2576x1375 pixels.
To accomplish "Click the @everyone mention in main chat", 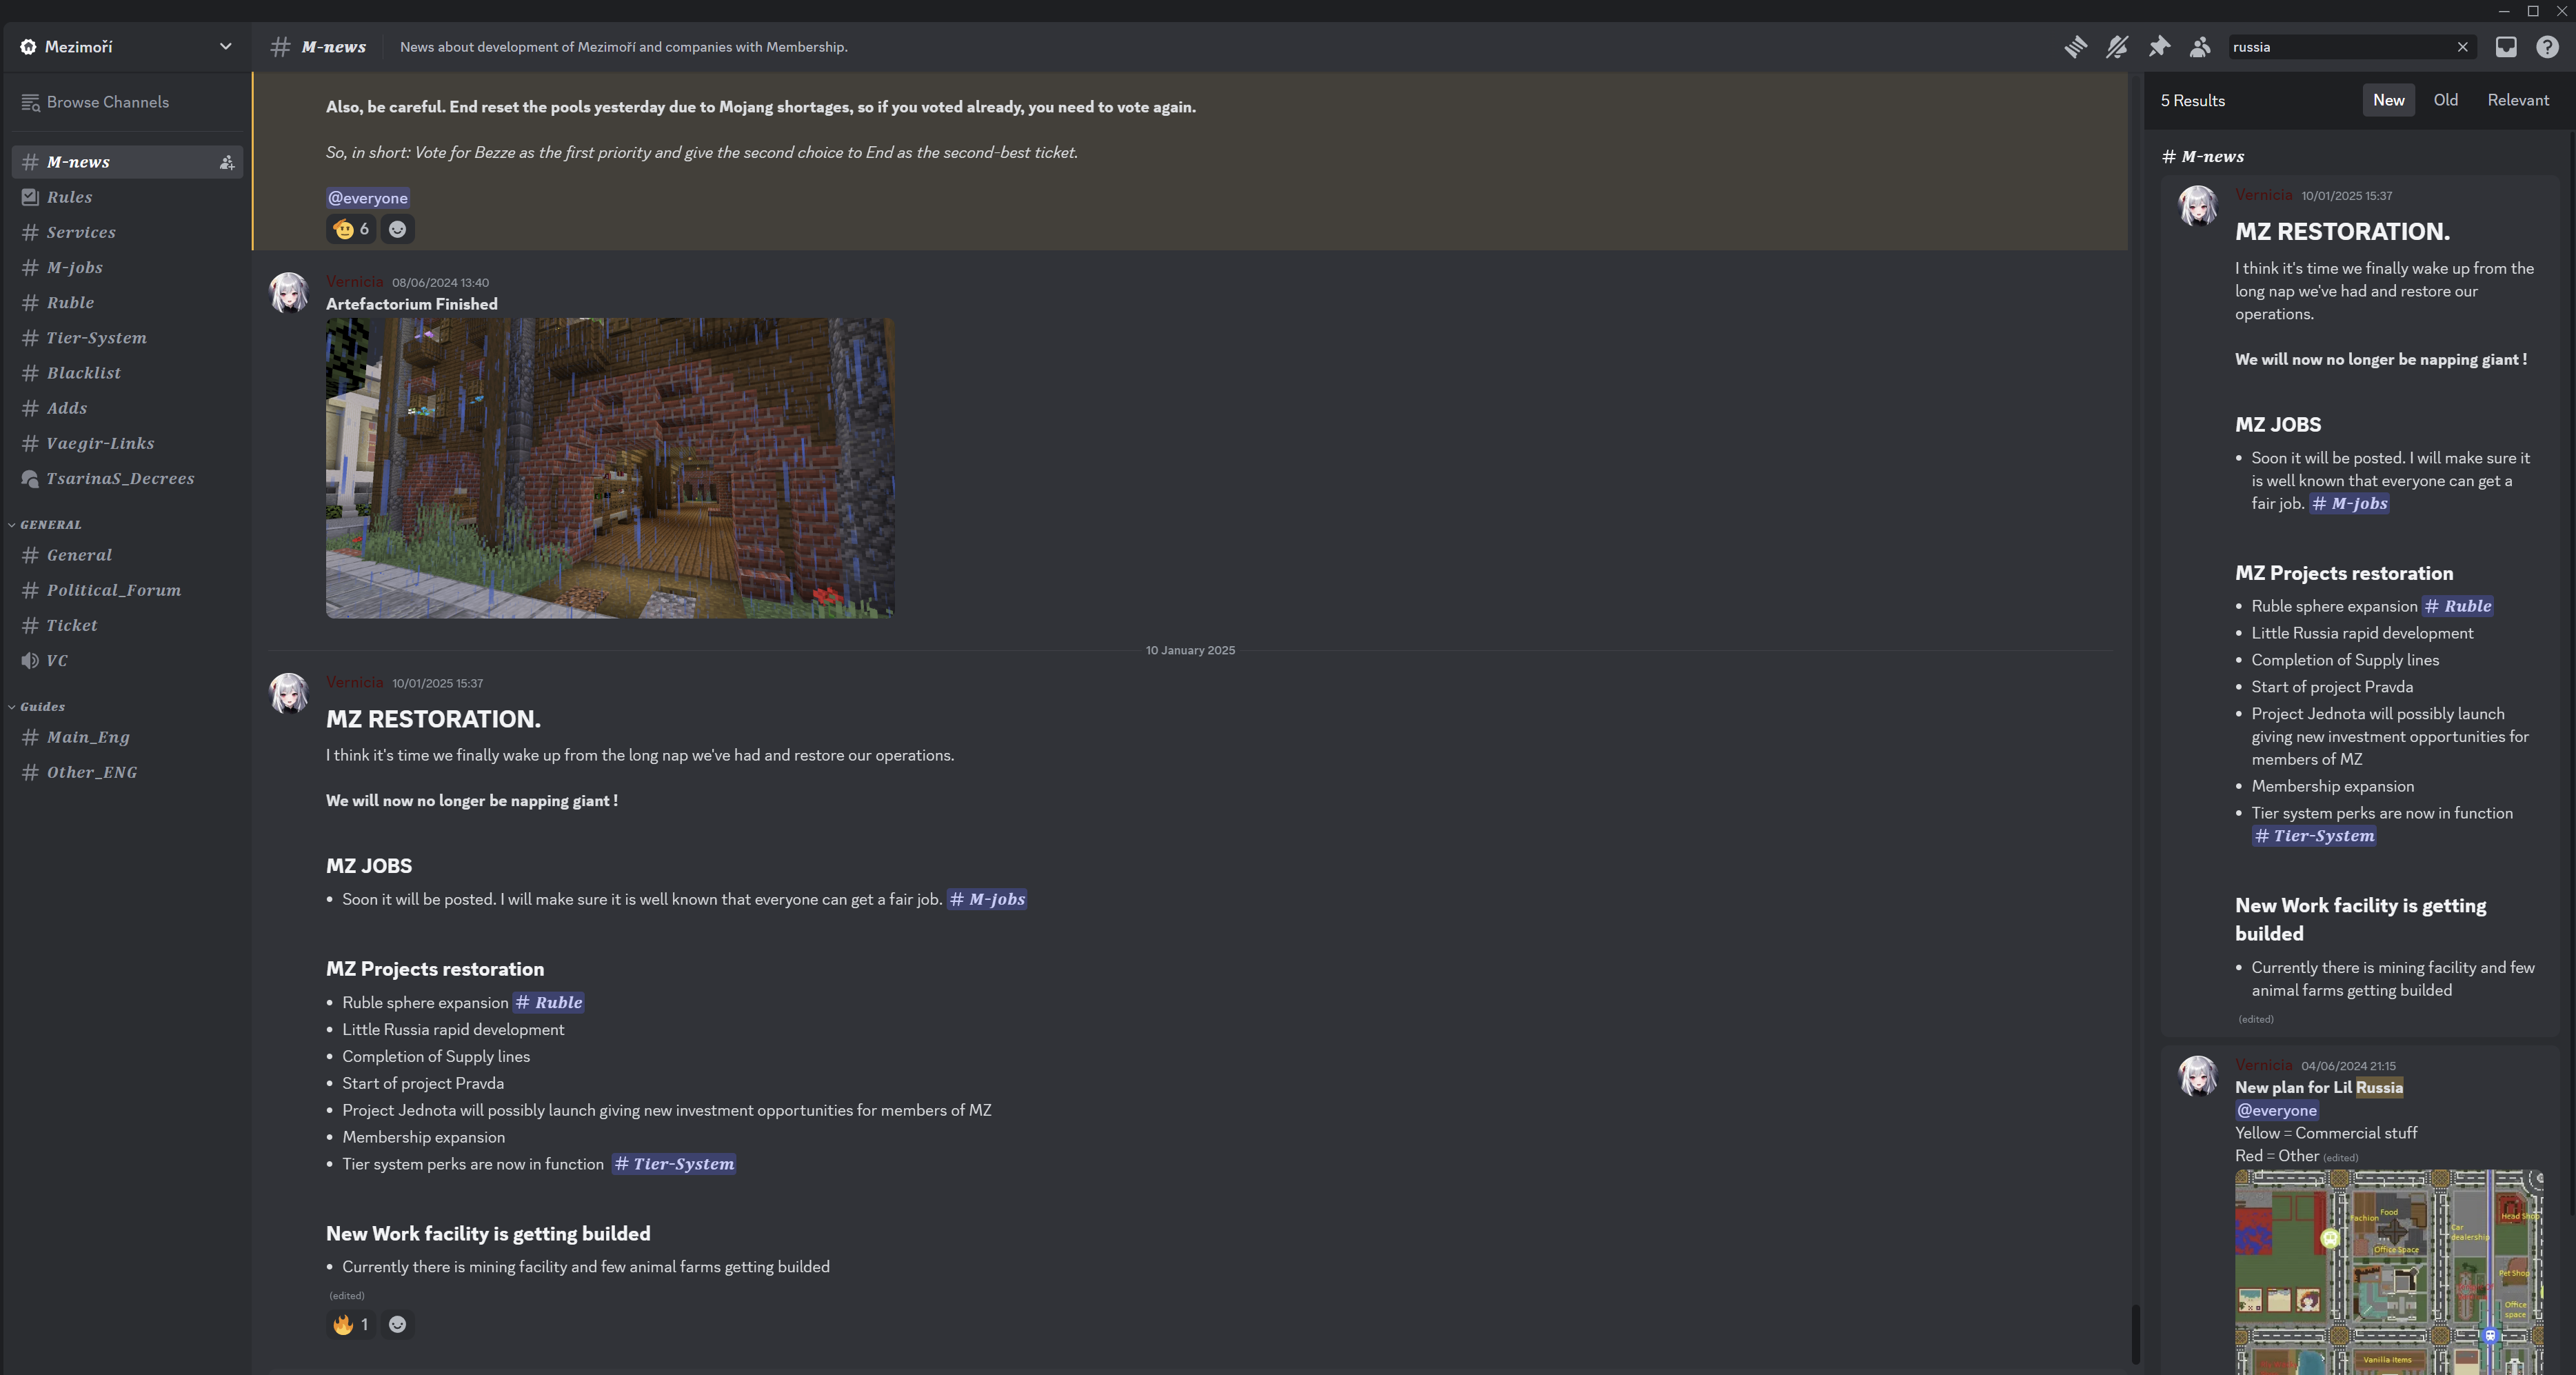I will pos(368,198).
